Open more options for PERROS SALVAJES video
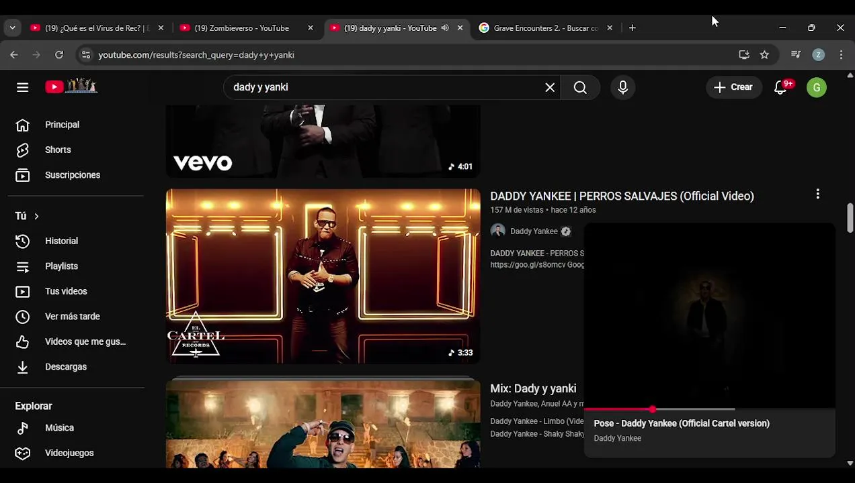 tap(817, 194)
